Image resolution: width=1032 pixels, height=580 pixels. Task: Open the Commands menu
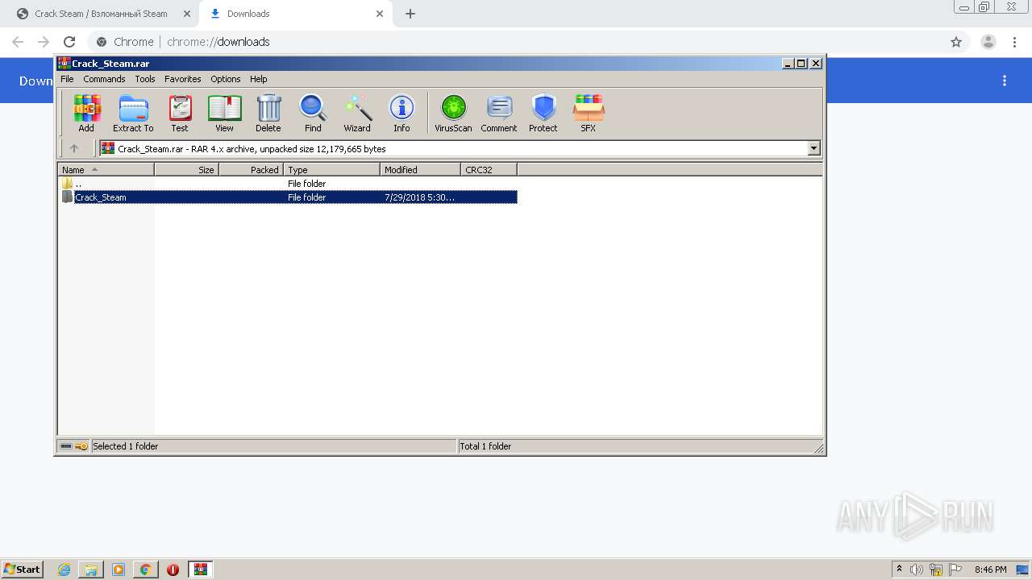tap(104, 79)
